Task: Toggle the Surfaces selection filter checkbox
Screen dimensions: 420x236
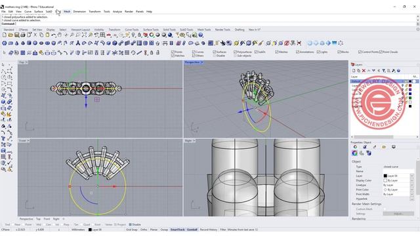Action: click(215, 52)
